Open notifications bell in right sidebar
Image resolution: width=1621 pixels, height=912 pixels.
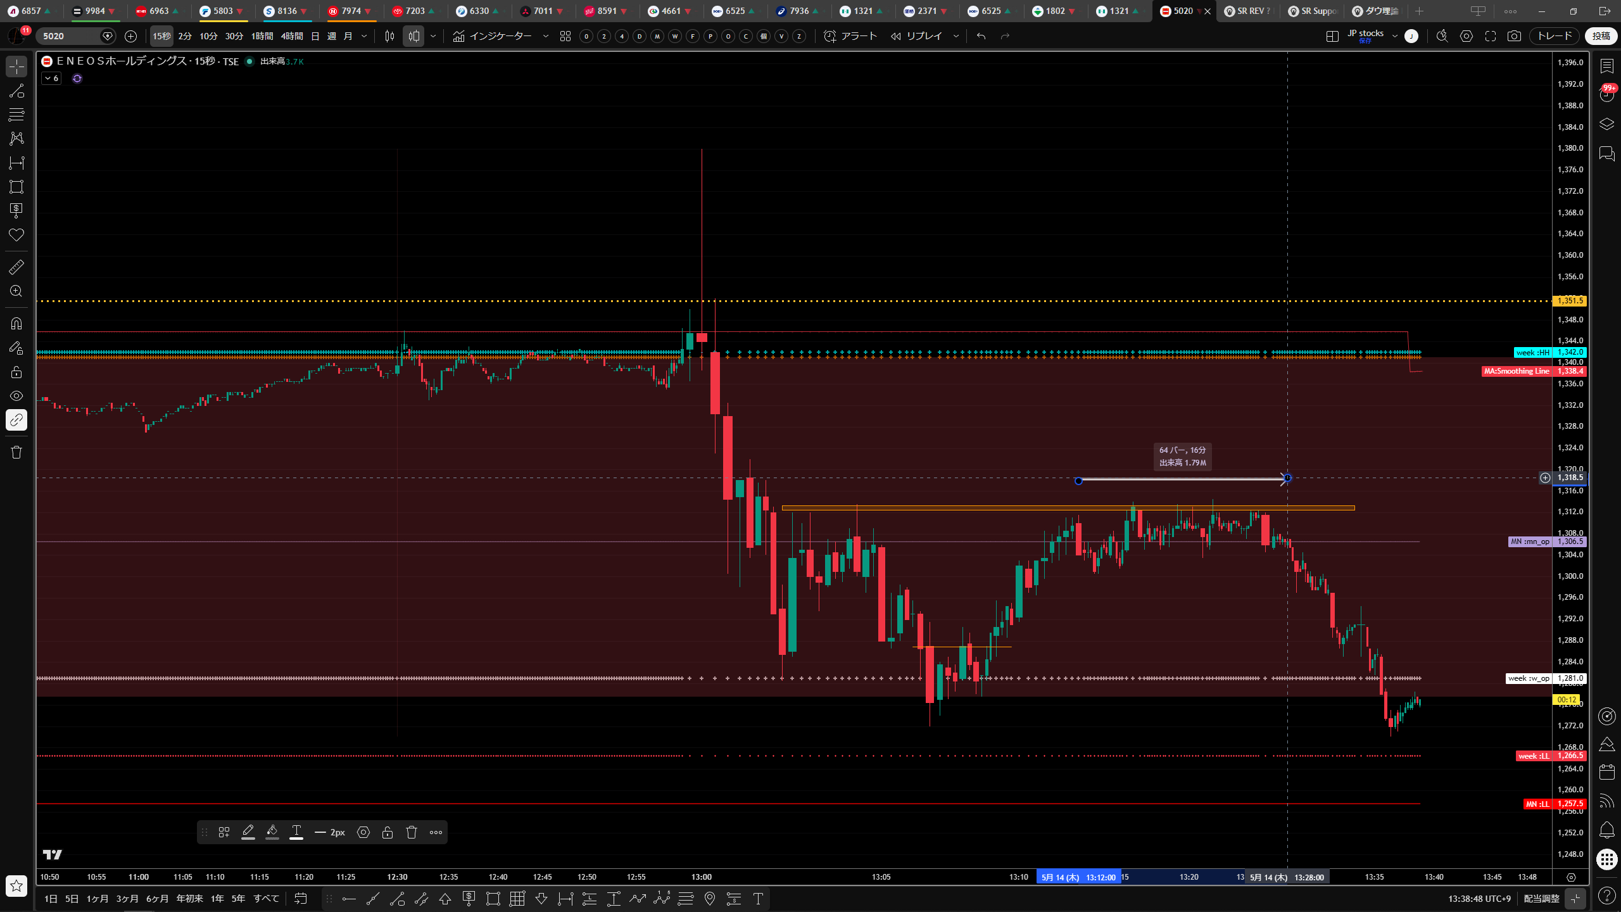point(1606,830)
